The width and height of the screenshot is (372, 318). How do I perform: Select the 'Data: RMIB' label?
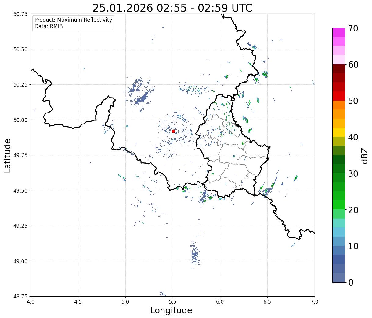click(49, 26)
